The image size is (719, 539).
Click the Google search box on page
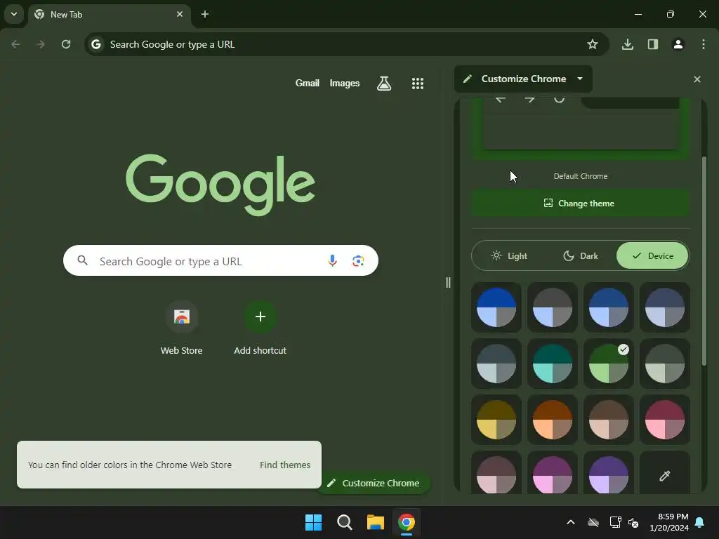[220, 261]
